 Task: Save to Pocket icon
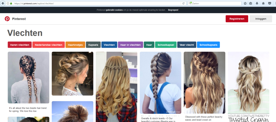pyautogui.click(x=270, y=3)
